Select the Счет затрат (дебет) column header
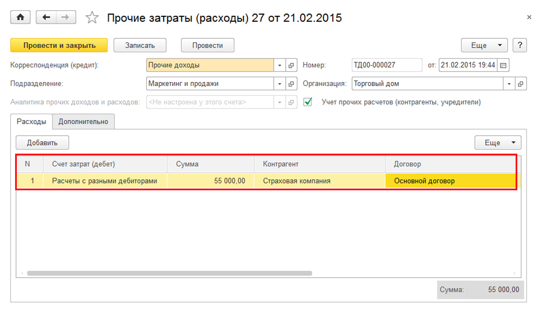 [x=105, y=164]
